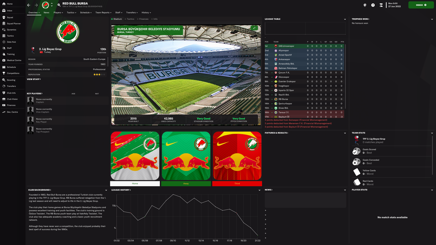The width and height of the screenshot is (436, 245).
Task: Open the Team Reports menu
Action: tap(103, 13)
